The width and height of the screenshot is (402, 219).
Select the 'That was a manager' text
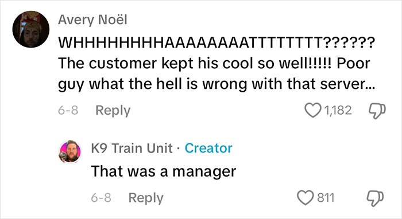click(x=163, y=171)
